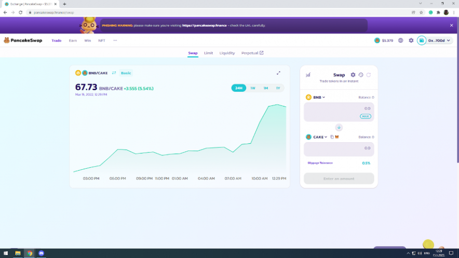Copy the CAKE token address
This screenshot has height=258, width=459.
click(x=332, y=137)
